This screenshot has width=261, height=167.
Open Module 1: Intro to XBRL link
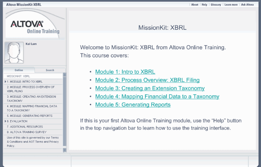[125, 72]
